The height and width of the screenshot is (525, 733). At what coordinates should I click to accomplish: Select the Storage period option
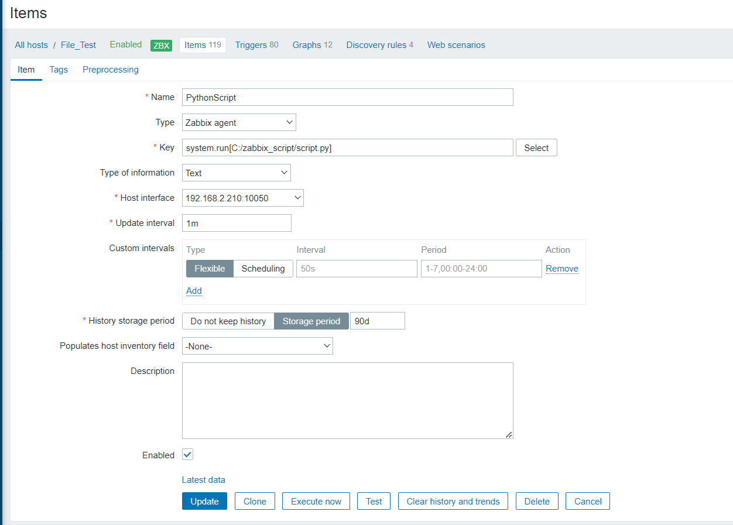pyautogui.click(x=311, y=321)
